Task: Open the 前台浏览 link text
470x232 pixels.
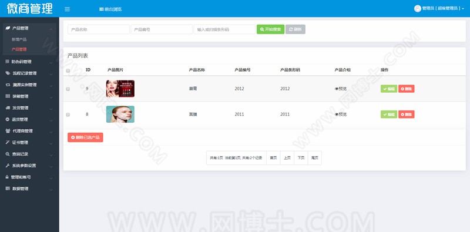Action: pos(113,9)
